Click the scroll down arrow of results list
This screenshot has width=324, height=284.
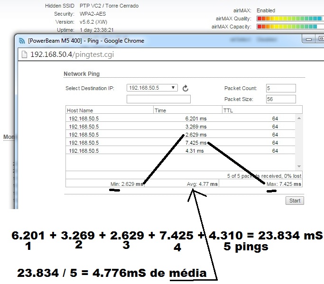pos(299,166)
